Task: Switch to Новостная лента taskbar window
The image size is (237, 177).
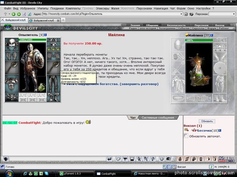Action: tap(150, 173)
